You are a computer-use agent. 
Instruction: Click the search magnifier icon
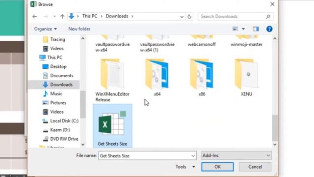point(268,16)
